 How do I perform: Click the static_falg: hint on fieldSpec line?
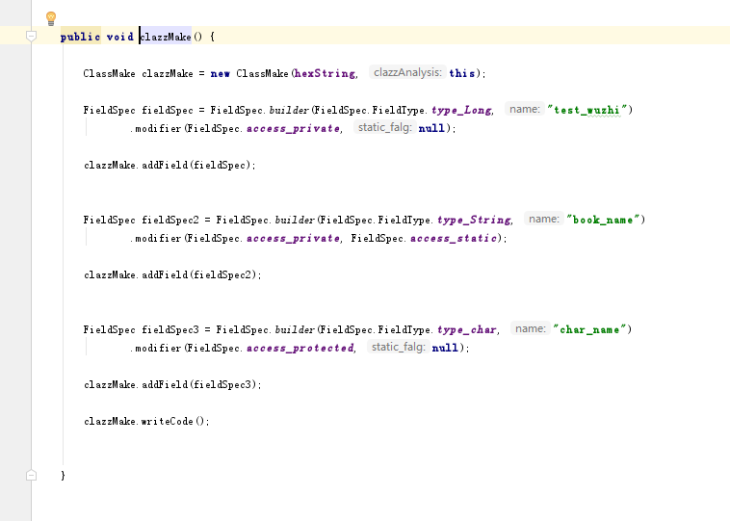[x=384, y=127]
